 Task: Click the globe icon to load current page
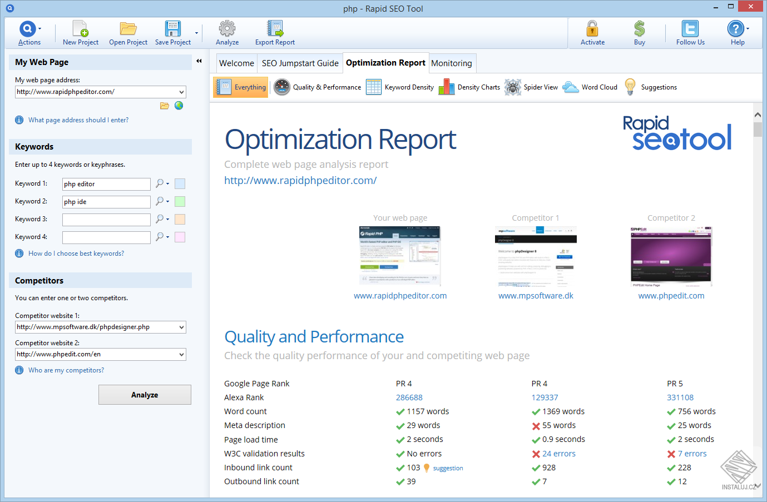tap(178, 105)
